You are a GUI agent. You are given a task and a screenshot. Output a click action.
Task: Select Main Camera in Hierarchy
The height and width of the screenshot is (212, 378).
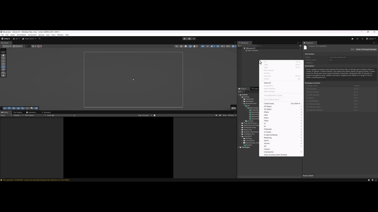click(253, 50)
